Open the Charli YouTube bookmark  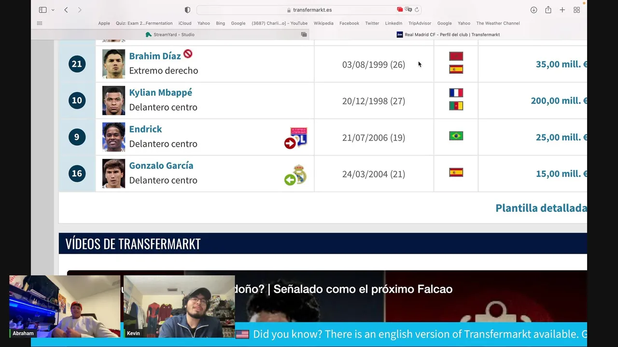280,23
